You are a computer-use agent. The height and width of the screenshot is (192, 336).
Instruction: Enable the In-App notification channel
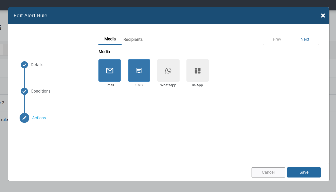(198, 70)
